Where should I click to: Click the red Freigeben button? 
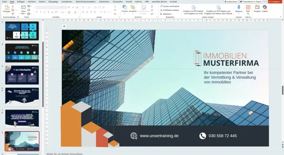pos(275,2)
